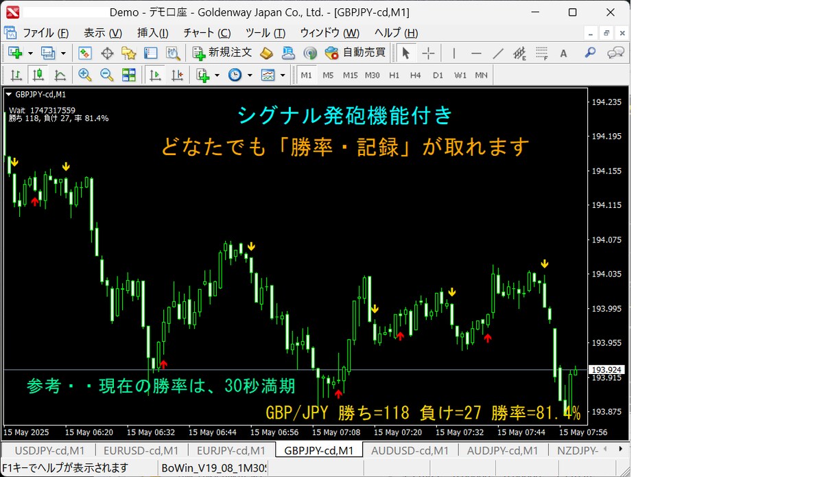The width and height of the screenshot is (837, 477).
Task: Expand the periods dropdown arrow
Action: (250, 75)
